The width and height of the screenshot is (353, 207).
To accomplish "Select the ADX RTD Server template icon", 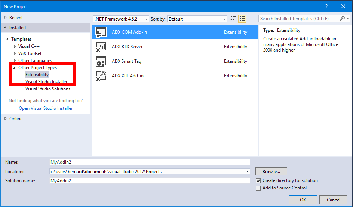I will [101, 47].
